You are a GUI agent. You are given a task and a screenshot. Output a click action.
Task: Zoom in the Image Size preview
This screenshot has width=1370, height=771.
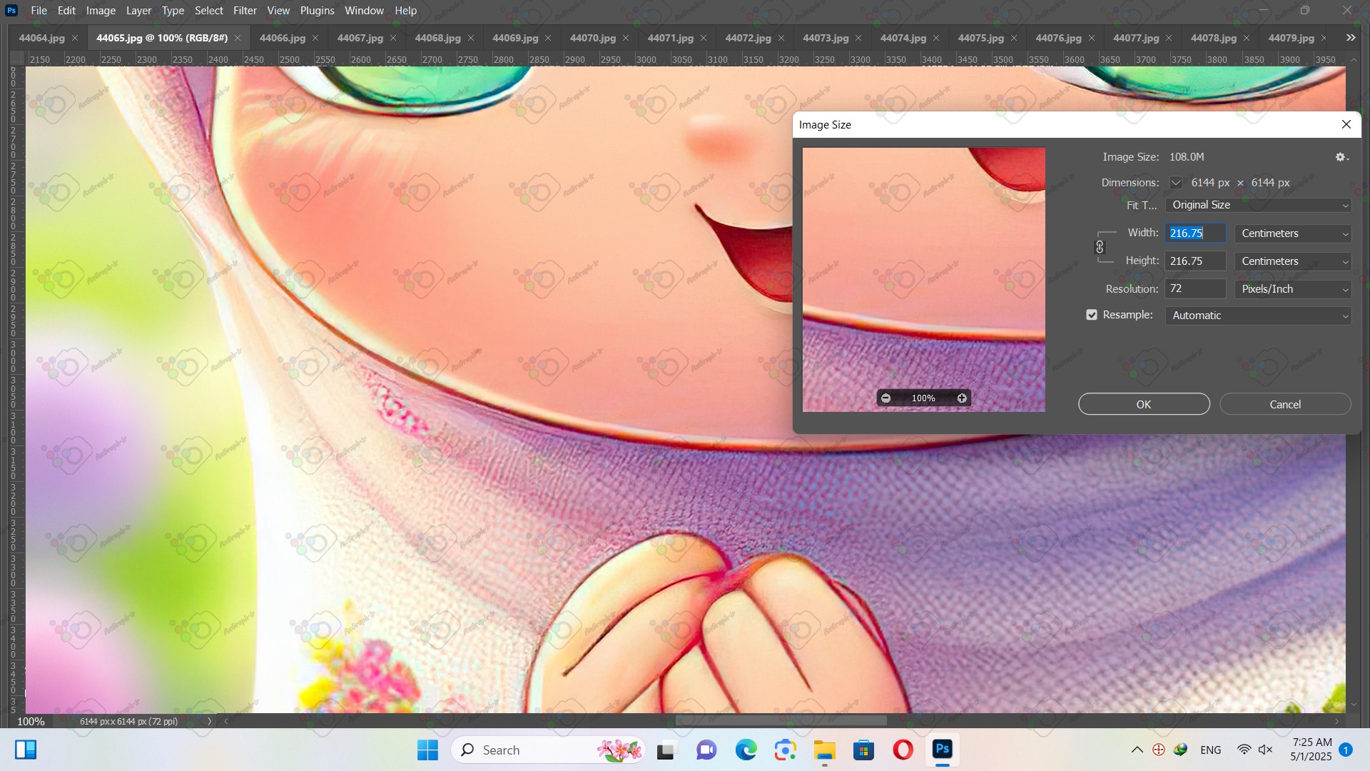pos(962,398)
